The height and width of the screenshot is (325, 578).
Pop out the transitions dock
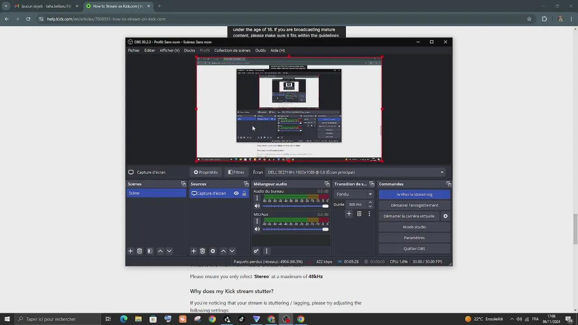(x=372, y=184)
